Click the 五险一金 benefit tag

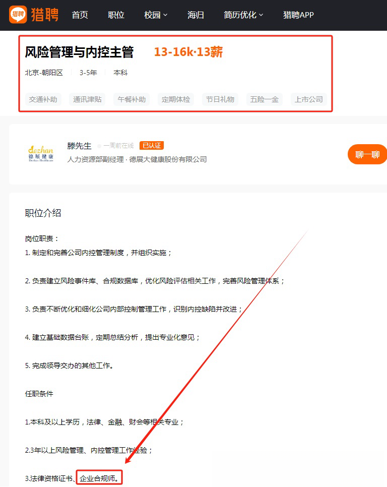(x=265, y=99)
